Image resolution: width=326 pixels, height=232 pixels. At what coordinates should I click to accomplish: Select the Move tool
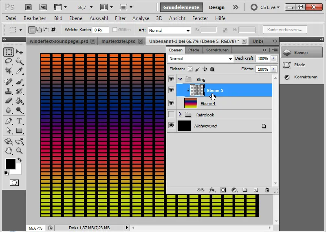click(x=19, y=52)
